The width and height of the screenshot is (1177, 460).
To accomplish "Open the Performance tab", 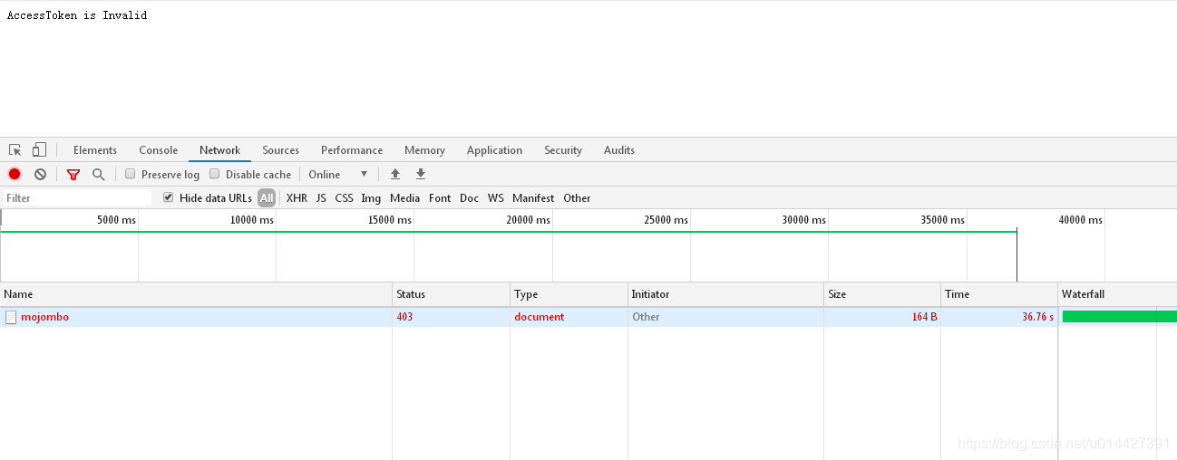I will [352, 150].
